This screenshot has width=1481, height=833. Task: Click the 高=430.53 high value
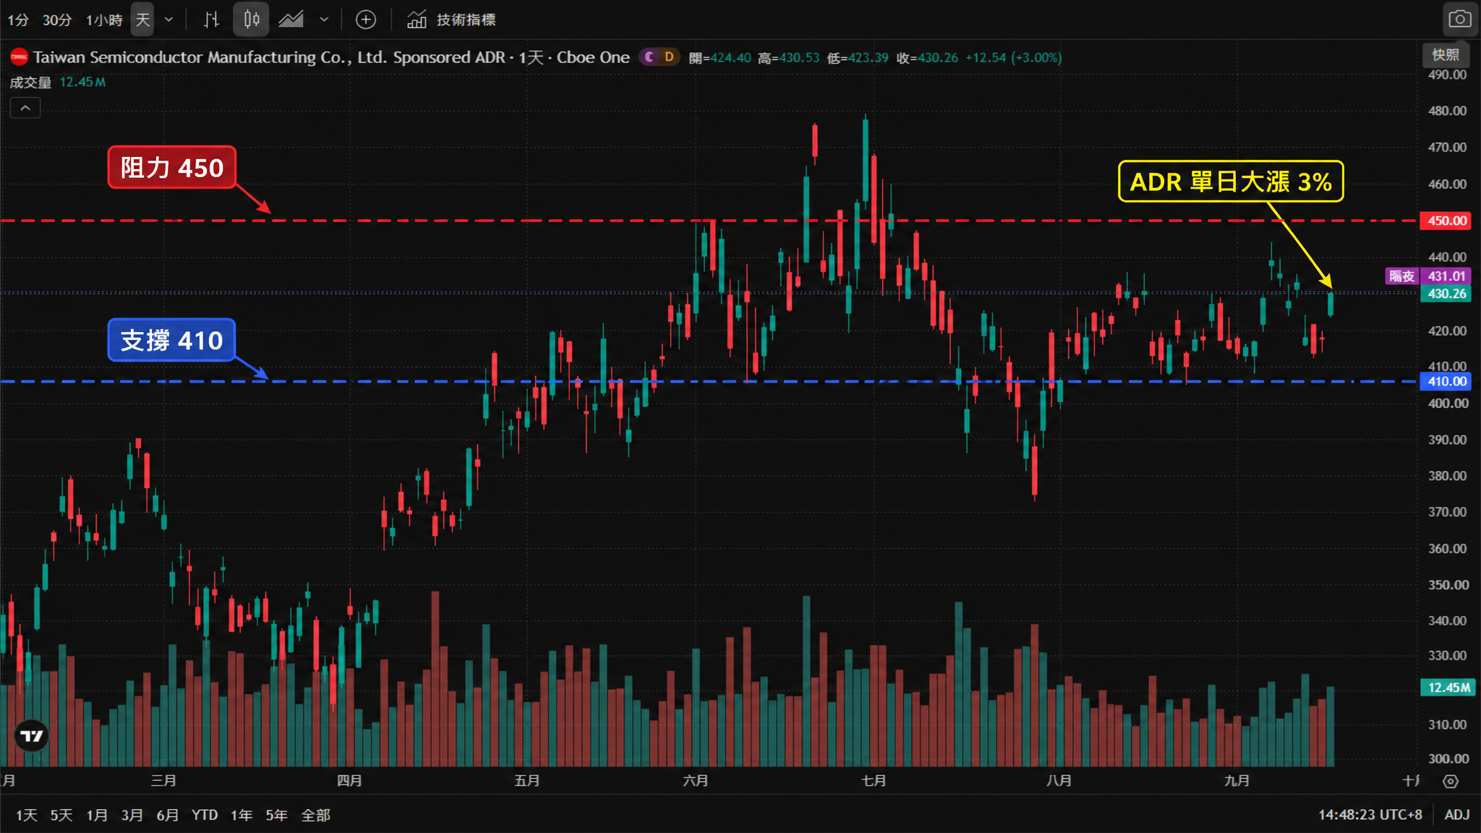click(x=788, y=58)
